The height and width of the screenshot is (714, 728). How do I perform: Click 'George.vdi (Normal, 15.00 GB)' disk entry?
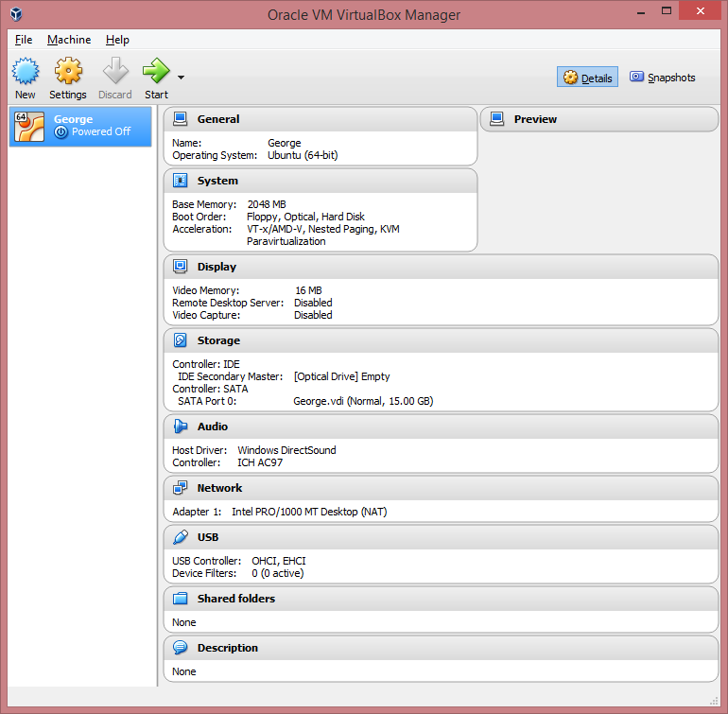coord(363,401)
